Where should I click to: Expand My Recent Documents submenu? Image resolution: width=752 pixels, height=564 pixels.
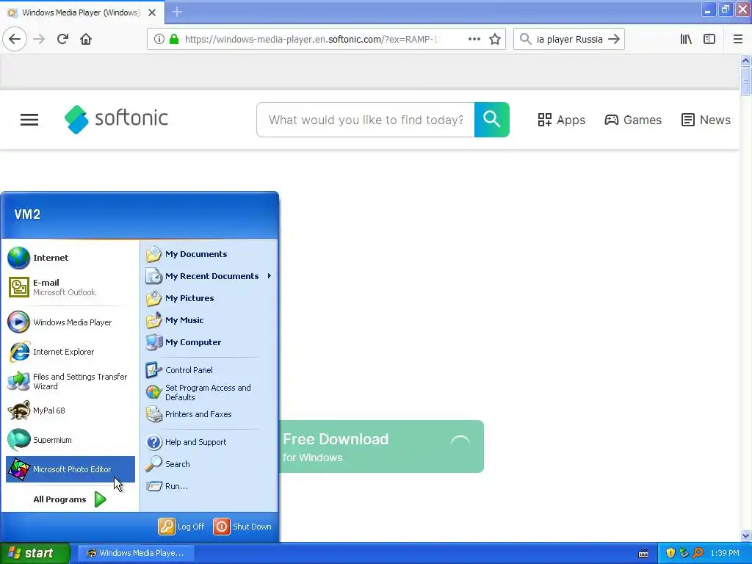click(209, 276)
